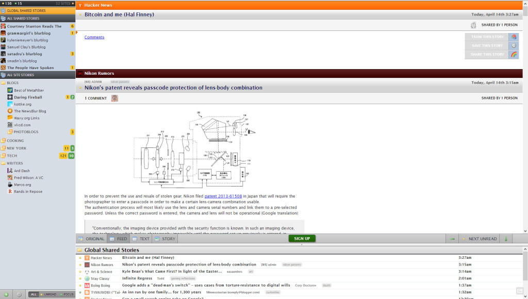The image size is (528, 299).
Task: Switch to the Story view tab
Action: [x=165, y=239]
